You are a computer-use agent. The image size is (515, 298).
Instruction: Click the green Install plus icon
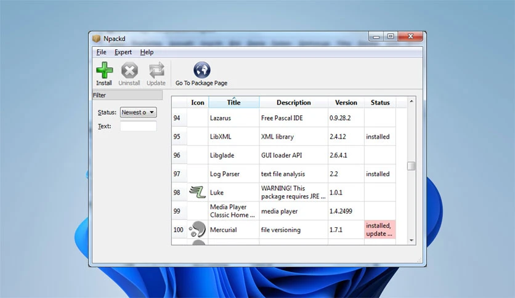(x=104, y=70)
